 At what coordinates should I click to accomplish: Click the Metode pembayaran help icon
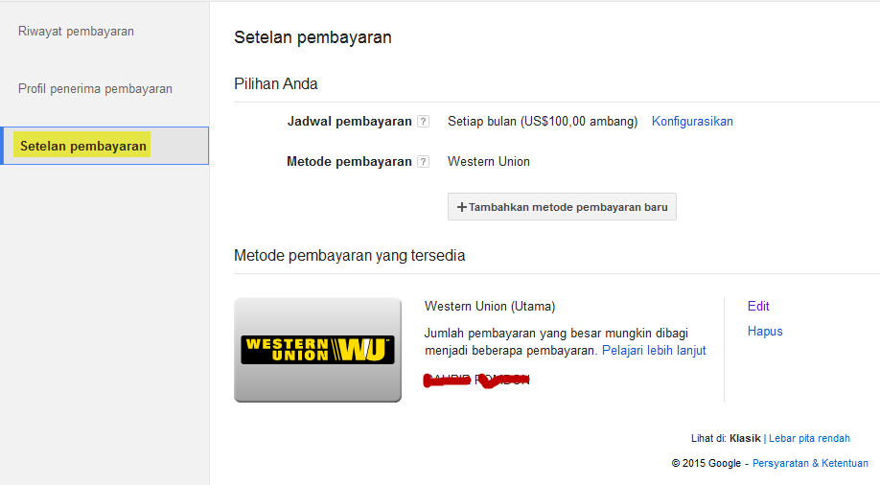pos(424,162)
